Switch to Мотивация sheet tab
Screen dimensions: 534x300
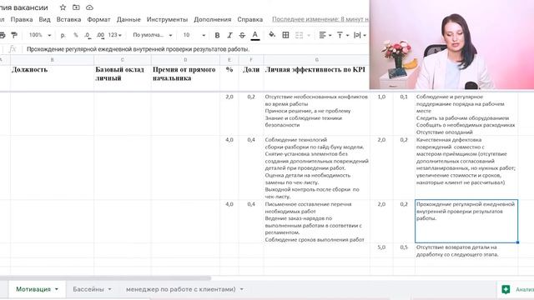pos(33,289)
